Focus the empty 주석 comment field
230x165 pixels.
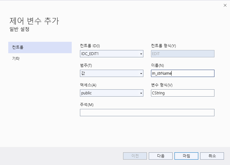(147, 113)
